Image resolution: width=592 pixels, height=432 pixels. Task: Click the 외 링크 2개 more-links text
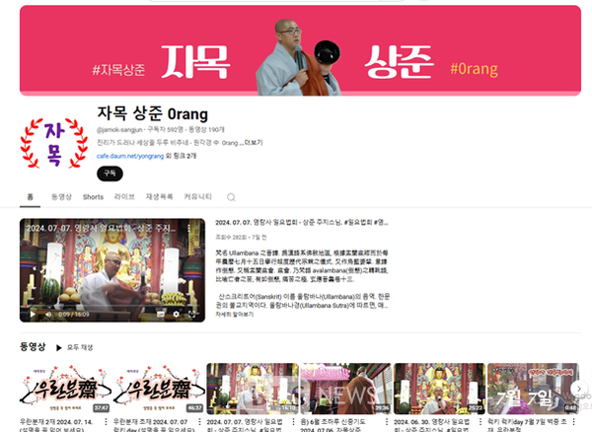pyautogui.click(x=181, y=156)
